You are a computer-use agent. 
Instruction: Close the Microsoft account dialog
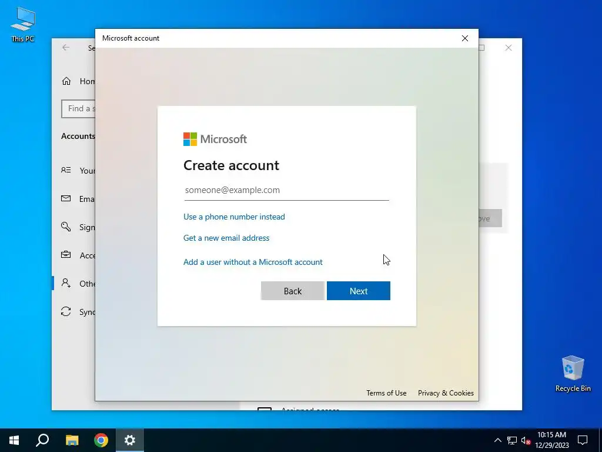pos(465,38)
